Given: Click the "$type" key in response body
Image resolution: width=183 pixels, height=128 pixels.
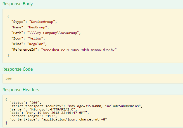Looking at the screenshot, I should 17,21.
